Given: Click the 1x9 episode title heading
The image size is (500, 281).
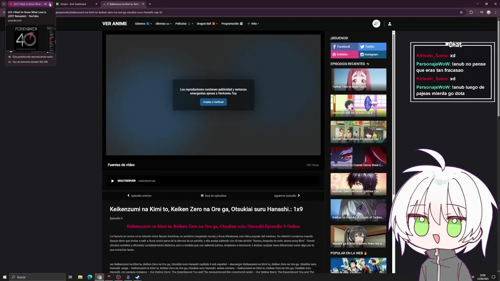Looking at the screenshot, I should pyautogui.click(x=206, y=209).
